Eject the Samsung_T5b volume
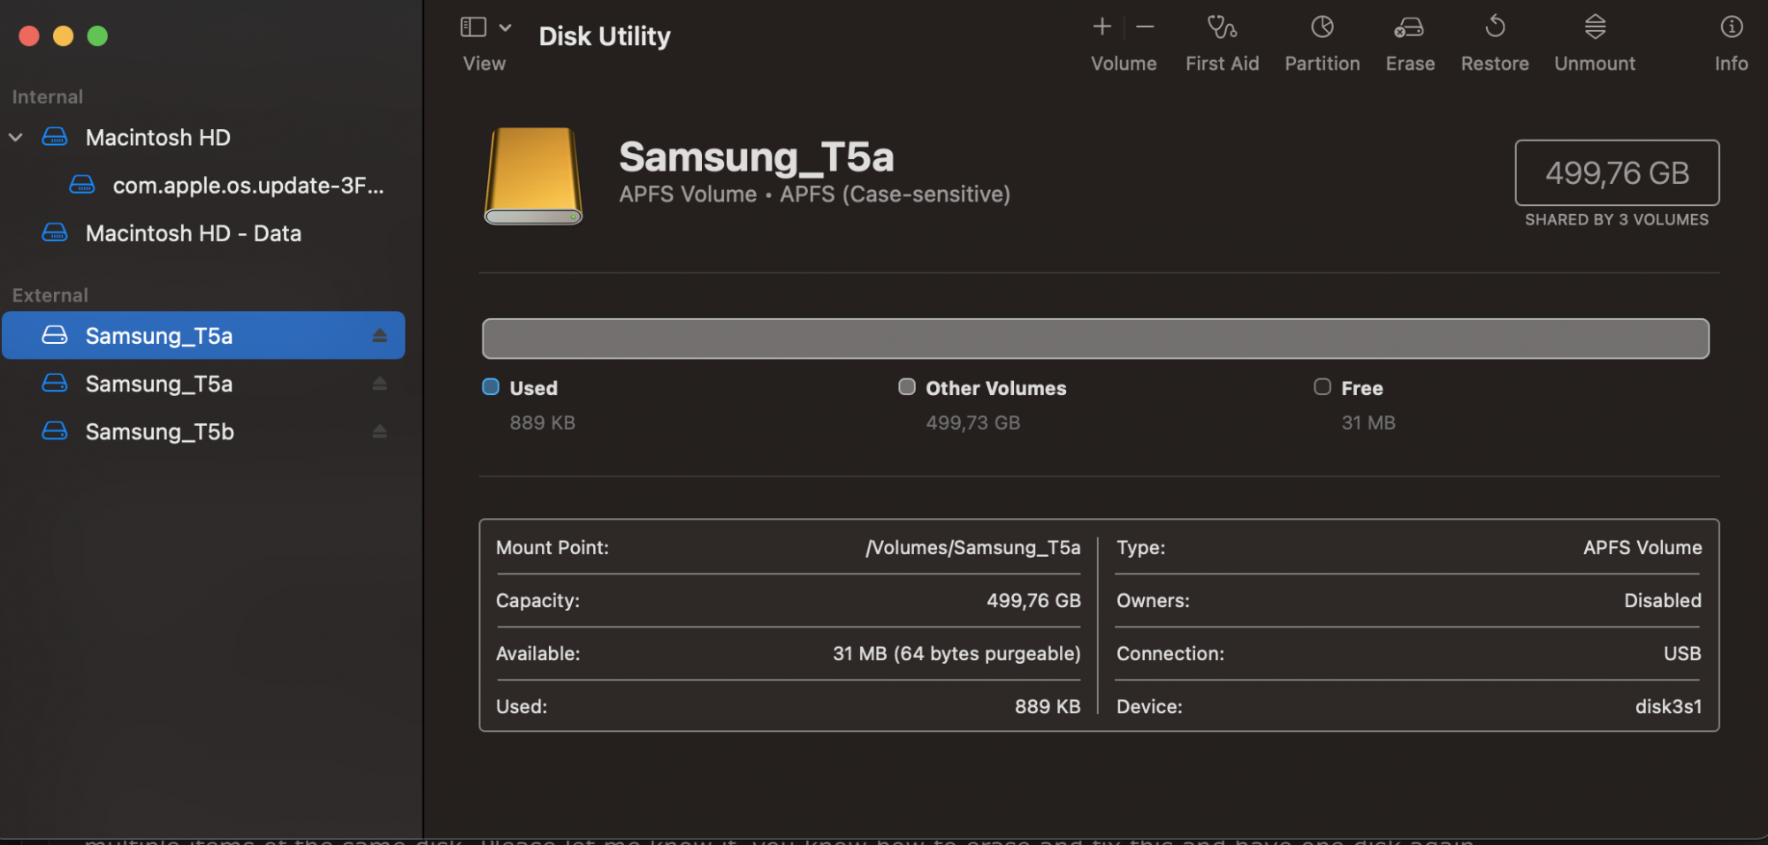The image size is (1768, 845). tap(379, 431)
